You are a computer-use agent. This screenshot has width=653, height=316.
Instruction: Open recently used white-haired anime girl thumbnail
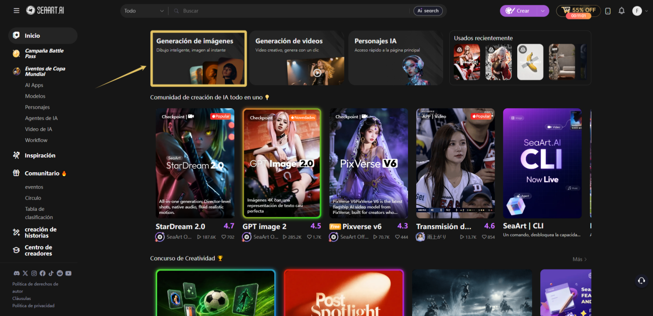498,62
